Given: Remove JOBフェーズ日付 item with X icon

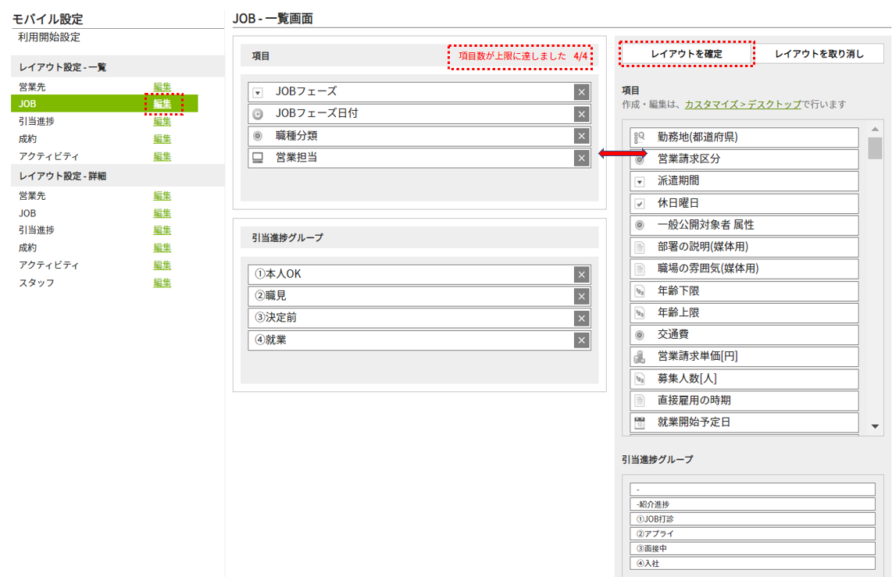Looking at the screenshot, I should coord(581,114).
